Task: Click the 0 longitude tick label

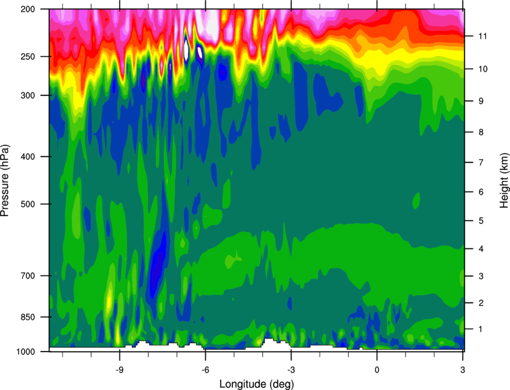Action: [377, 370]
